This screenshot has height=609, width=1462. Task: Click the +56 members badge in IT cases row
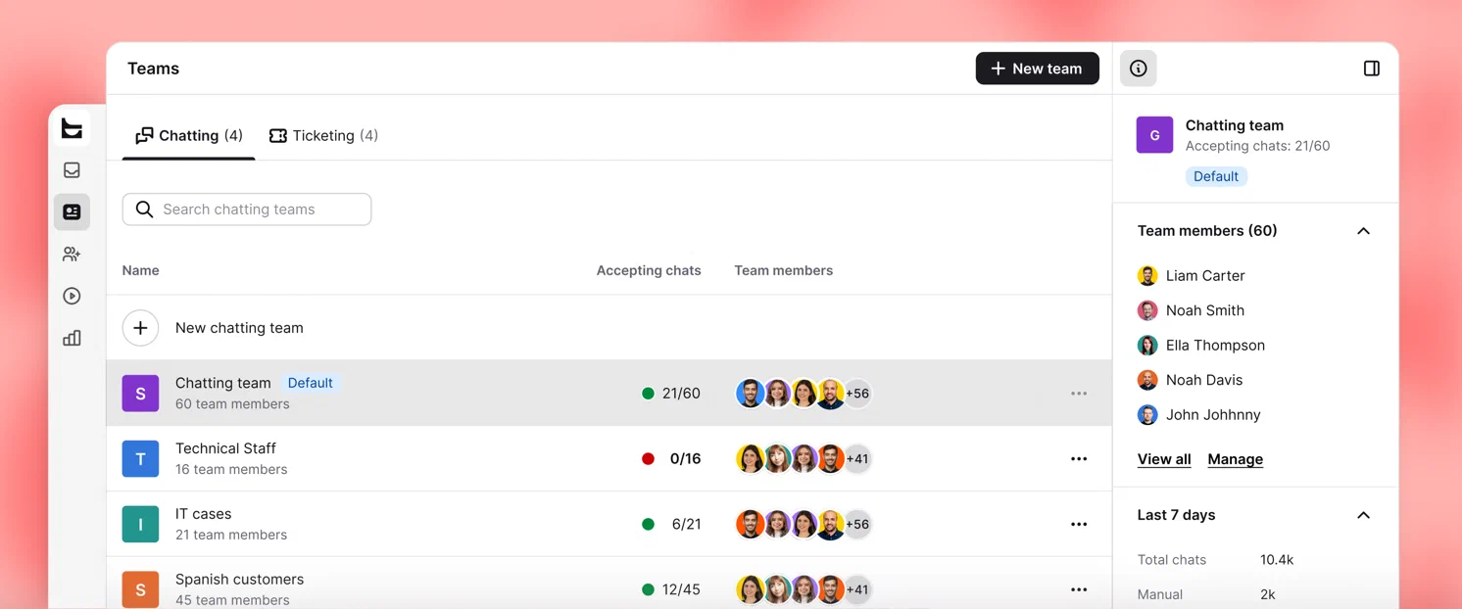[x=857, y=525]
